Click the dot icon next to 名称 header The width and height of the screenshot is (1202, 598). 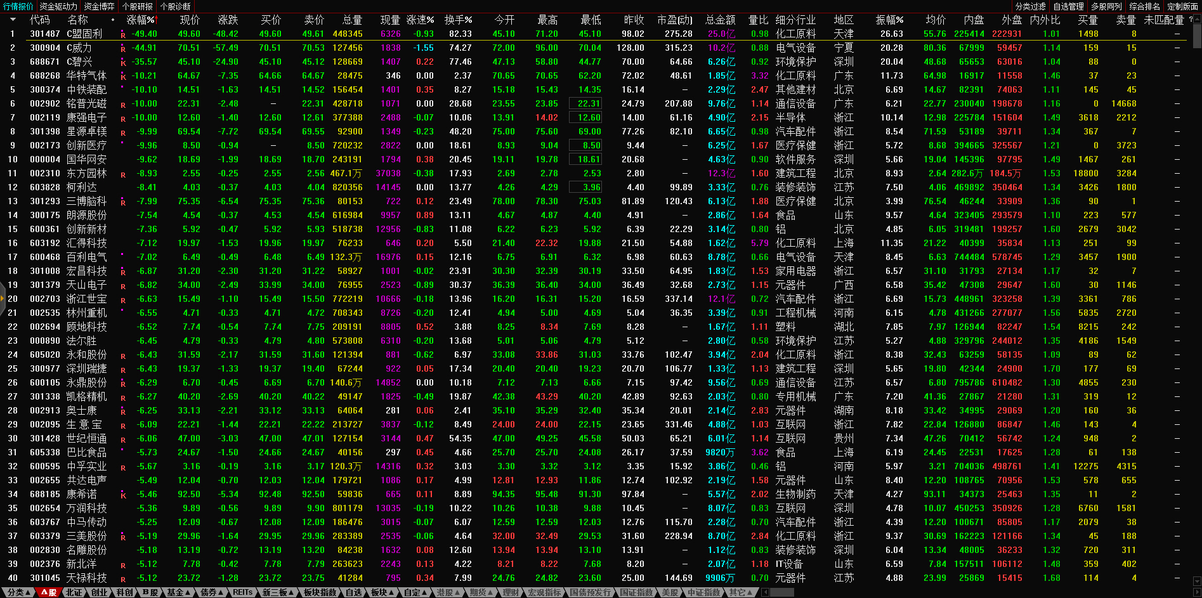[x=113, y=20]
